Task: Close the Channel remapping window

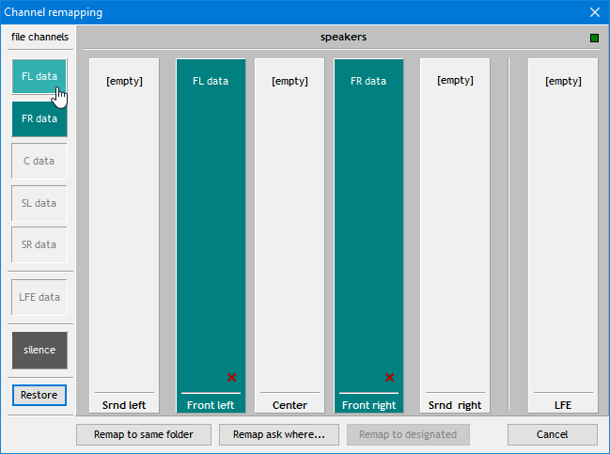Action: click(x=594, y=12)
